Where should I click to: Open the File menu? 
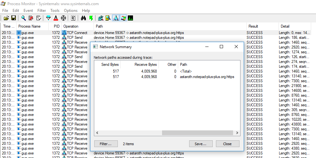click(5, 10)
